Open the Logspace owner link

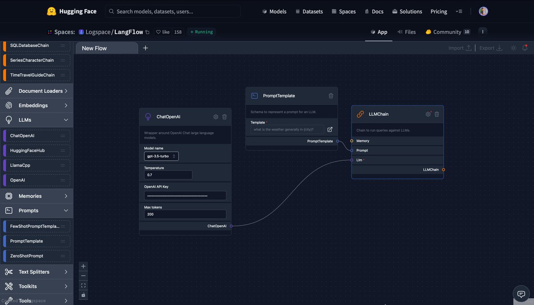98,32
